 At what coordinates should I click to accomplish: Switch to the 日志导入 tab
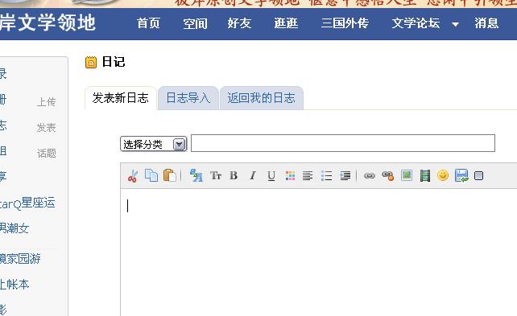pos(188,98)
